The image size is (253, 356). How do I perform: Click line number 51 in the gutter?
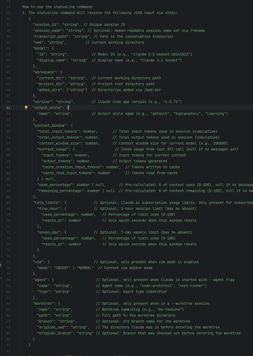tap(8, 108)
